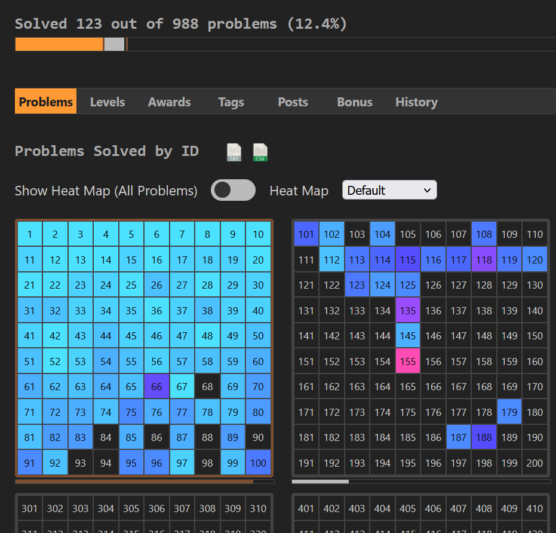Viewport: 556px width, 533px height.
Task: Select the active Problems tab
Action: click(46, 102)
